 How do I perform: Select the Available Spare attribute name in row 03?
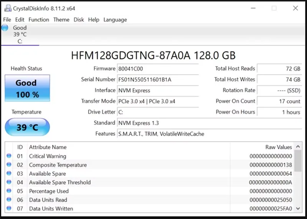coord(48,174)
